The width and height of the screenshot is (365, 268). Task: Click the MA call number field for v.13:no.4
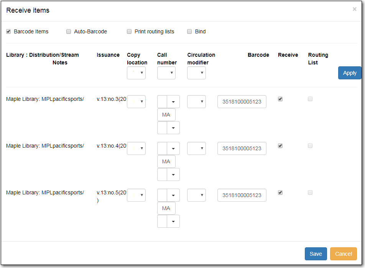(166, 161)
